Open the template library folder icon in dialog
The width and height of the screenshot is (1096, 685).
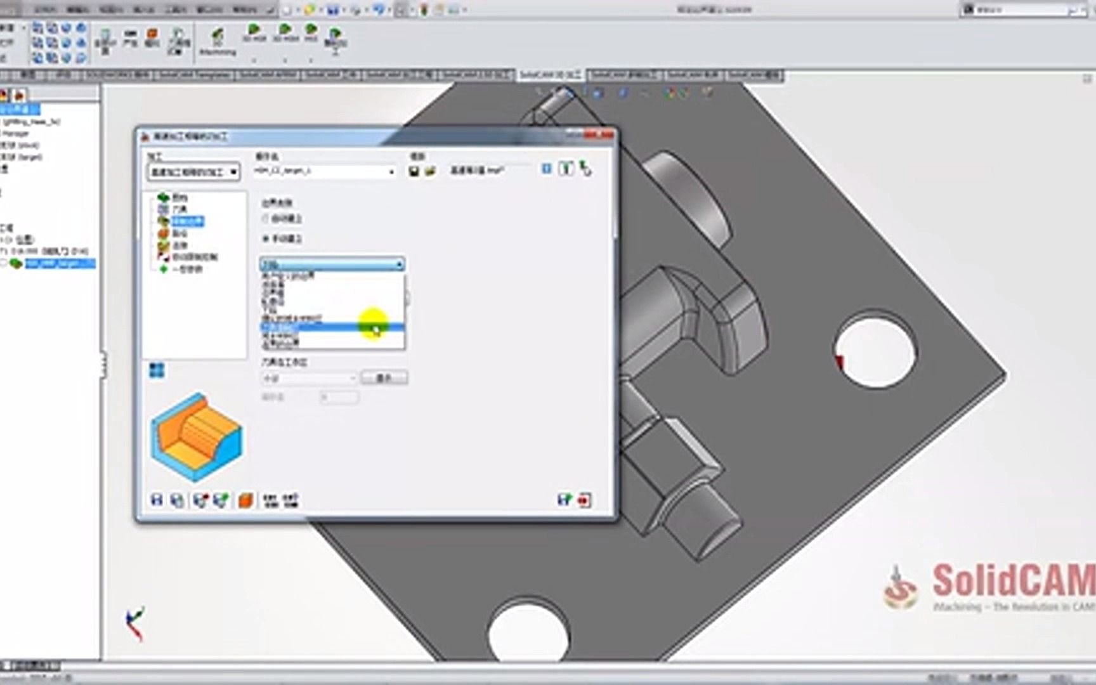tap(432, 170)
